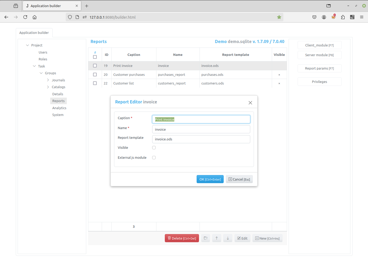Collapse the Task tree node
This screenshot has width=368, height=259.
pos(34,66)
